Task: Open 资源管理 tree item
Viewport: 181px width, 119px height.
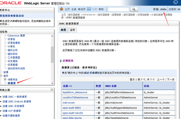Action: coord(12,65)
